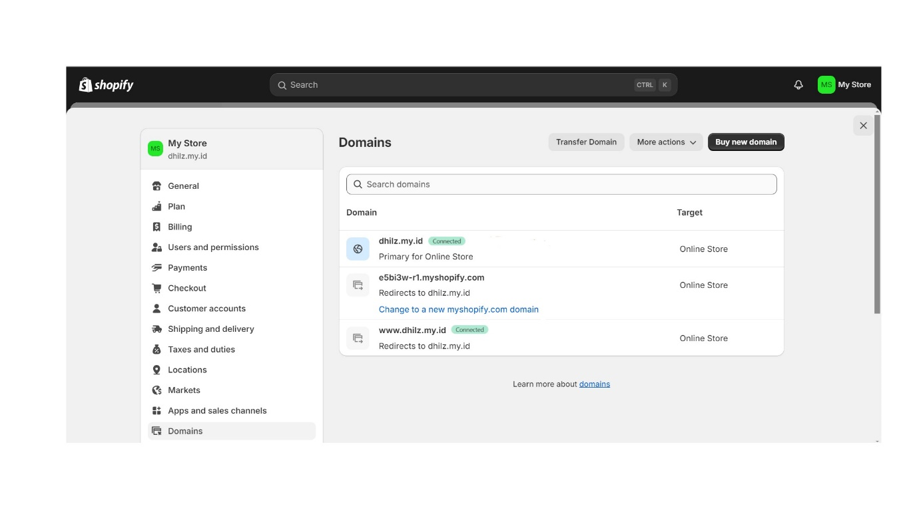This screenshot has height=508, width=917.
Task: Click the Billing dollar icon
Action: [x=156, y=227]
